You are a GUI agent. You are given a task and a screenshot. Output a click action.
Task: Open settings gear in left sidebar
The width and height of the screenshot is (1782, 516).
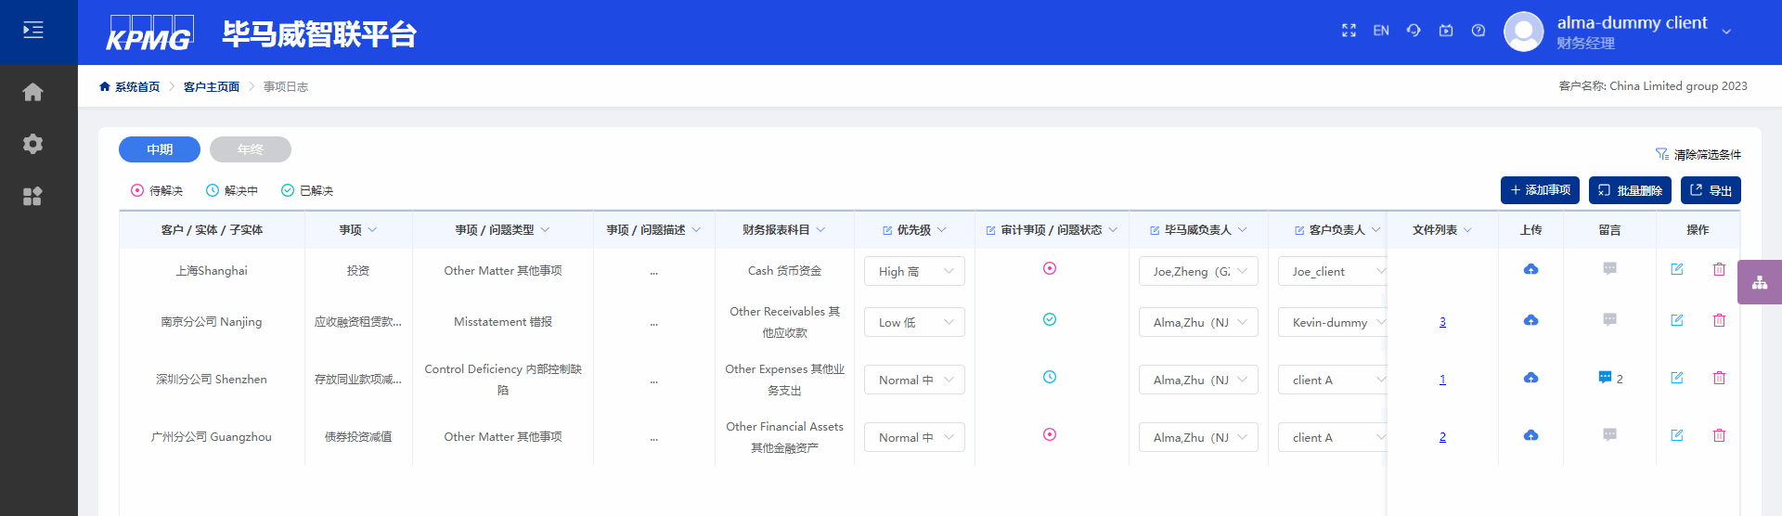33,144
